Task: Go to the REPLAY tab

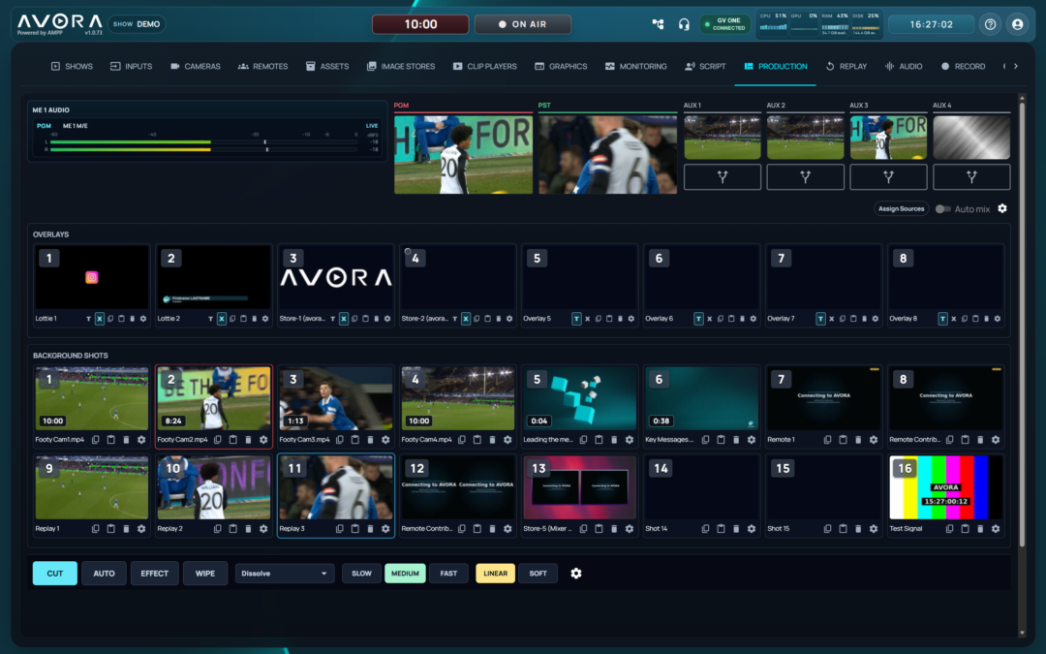Action: click(846, 66)
